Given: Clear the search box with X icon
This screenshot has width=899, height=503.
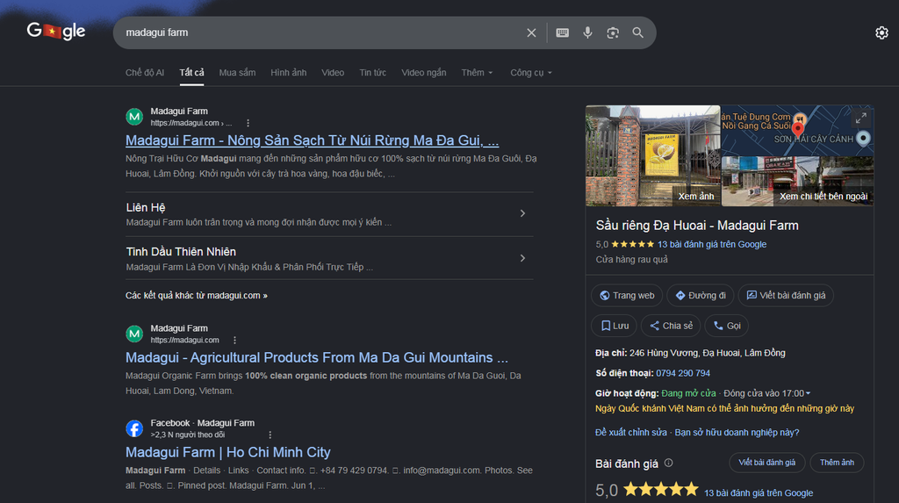Looking at the screenshot, I should (531, 32).
